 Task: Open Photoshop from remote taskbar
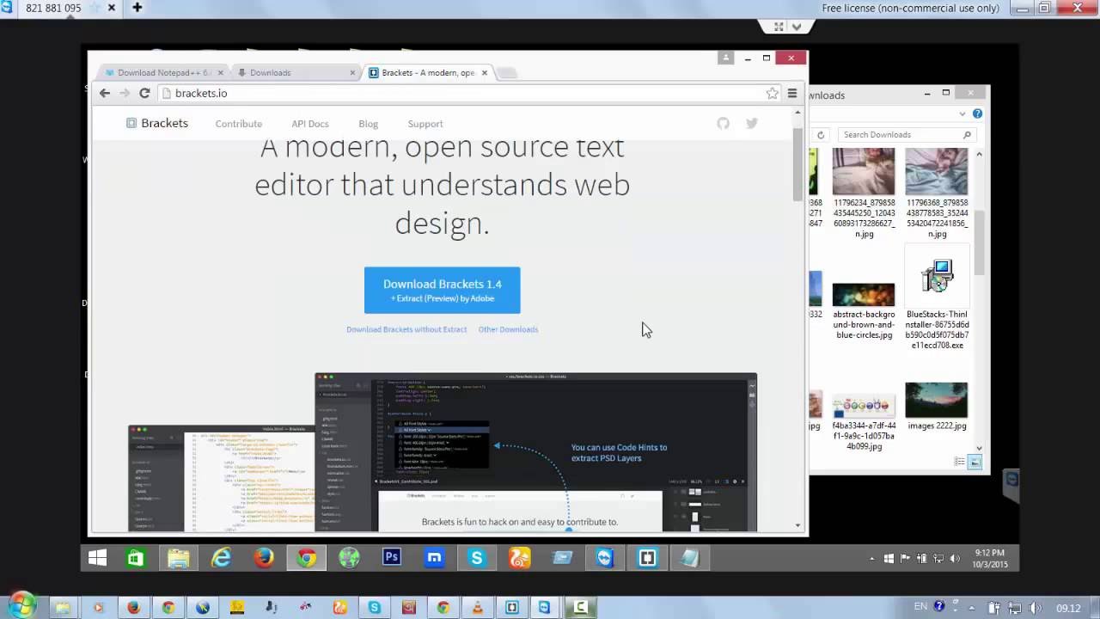coord(392,558)
